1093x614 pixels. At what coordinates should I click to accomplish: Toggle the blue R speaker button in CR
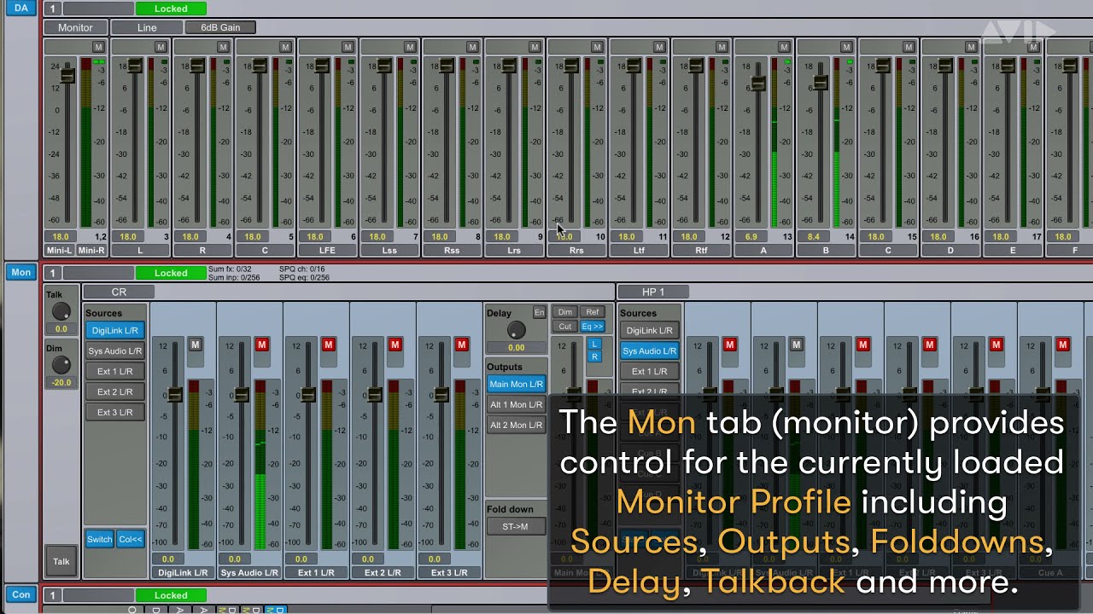[594, 356]
